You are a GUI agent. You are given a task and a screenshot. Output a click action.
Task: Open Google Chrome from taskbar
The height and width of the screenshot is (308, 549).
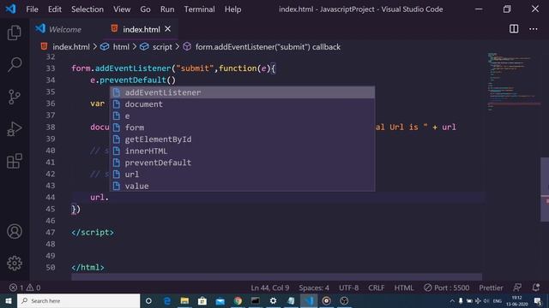(x=238, y=300)
